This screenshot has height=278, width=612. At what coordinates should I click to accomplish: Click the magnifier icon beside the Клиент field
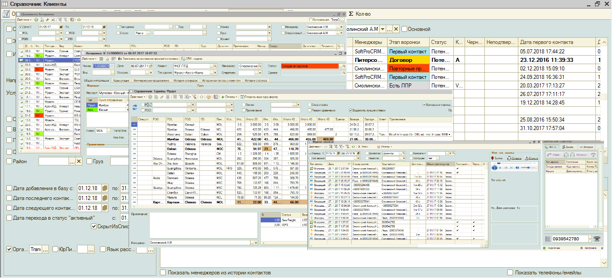[x=215, y=66]
